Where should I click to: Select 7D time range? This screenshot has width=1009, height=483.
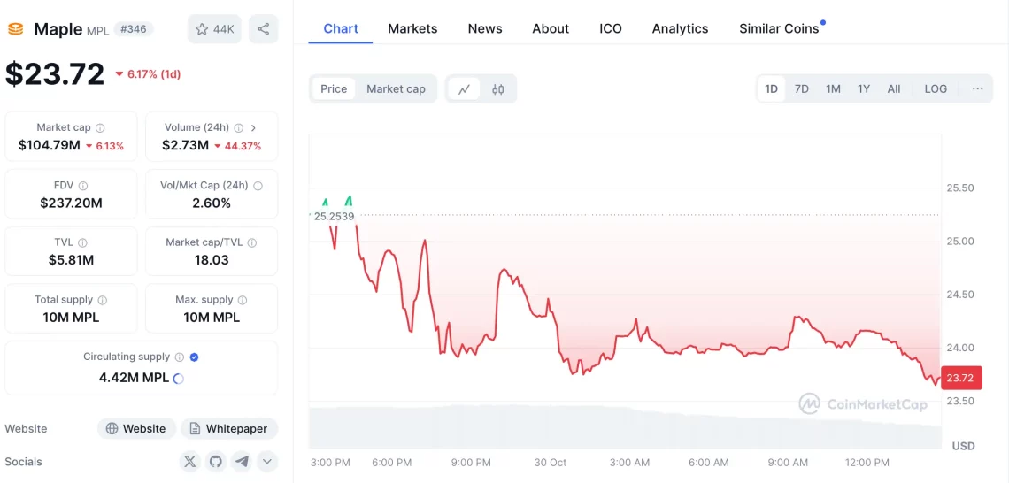[801, 88]
